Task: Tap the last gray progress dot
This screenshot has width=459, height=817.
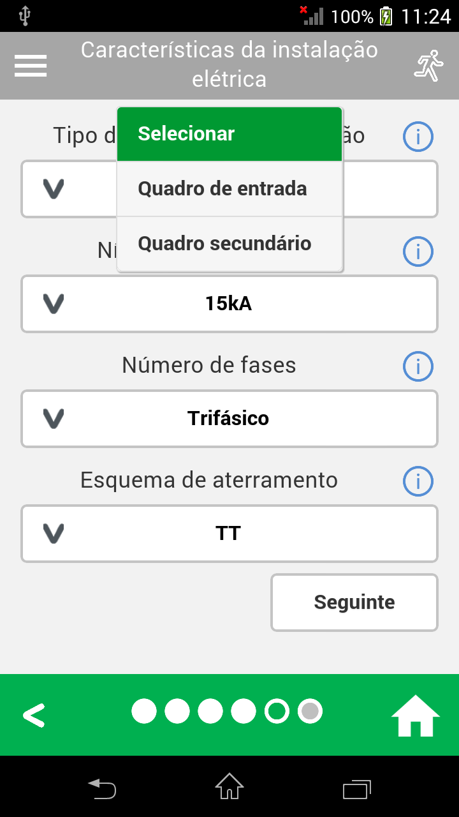Action: click(310, 711)
